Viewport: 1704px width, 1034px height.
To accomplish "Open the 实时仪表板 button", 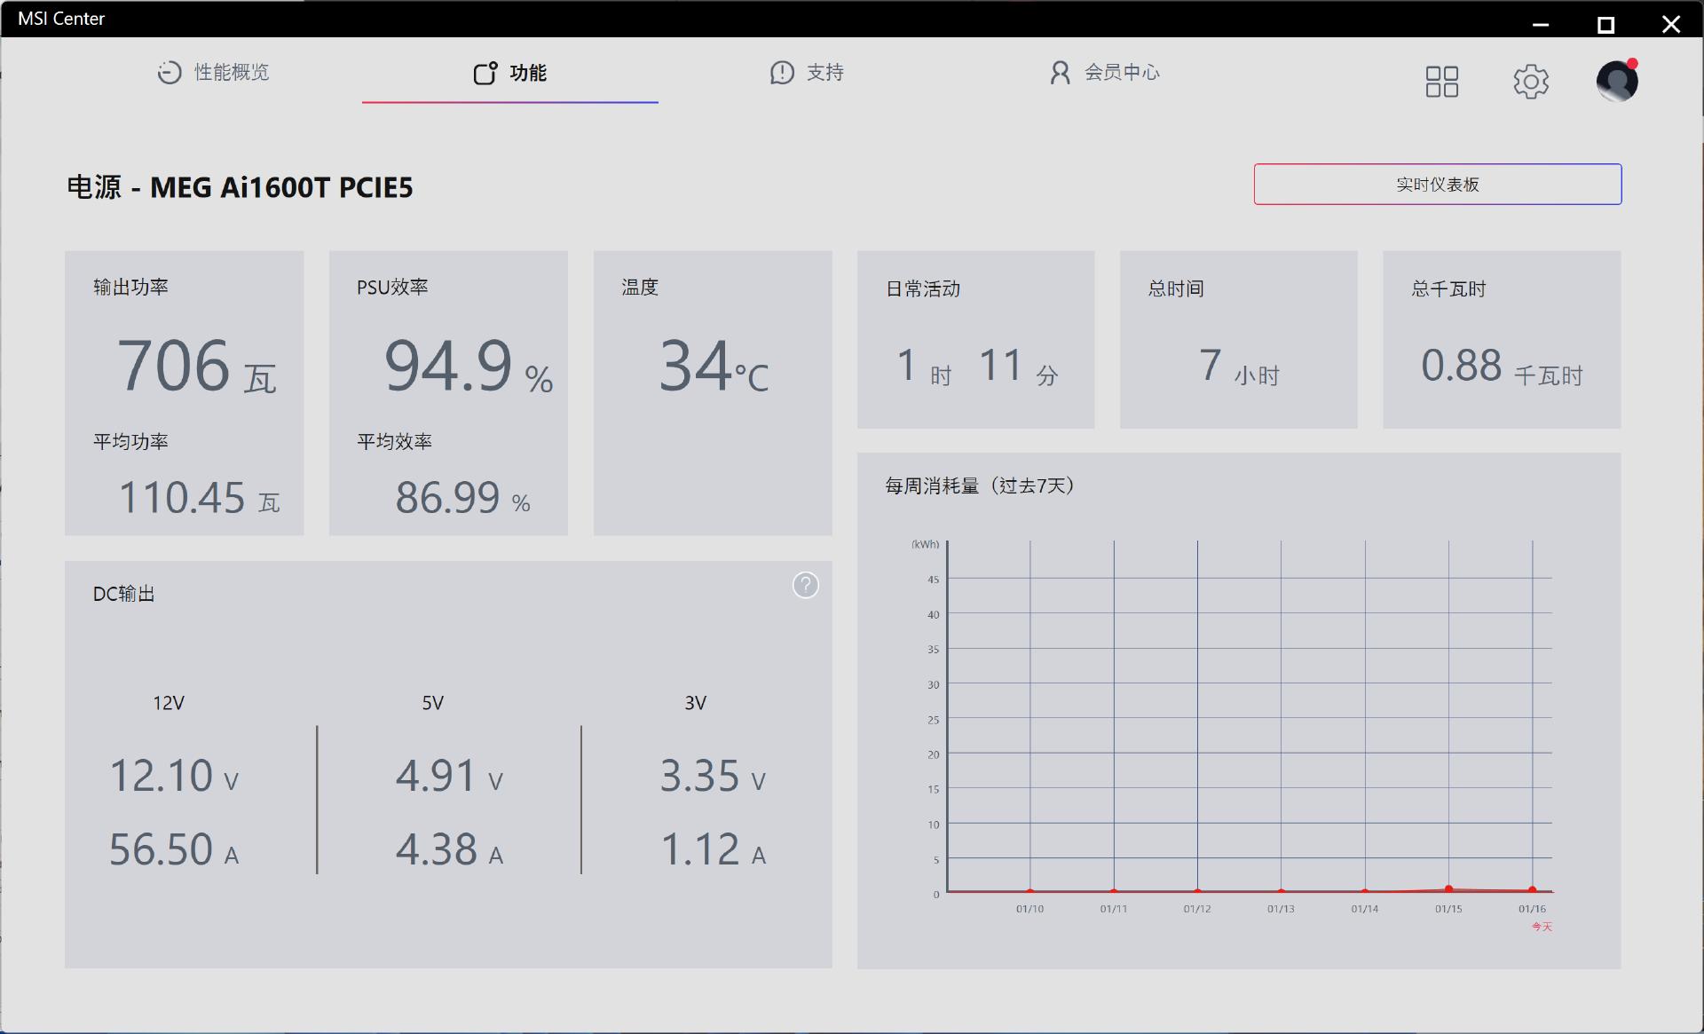I will [x=1437, y=184].
